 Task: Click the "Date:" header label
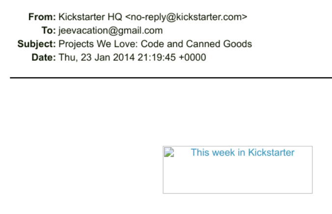[43, 57]
